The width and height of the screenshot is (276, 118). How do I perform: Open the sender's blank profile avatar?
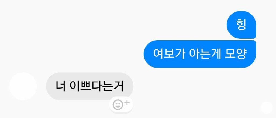point(23,86)
